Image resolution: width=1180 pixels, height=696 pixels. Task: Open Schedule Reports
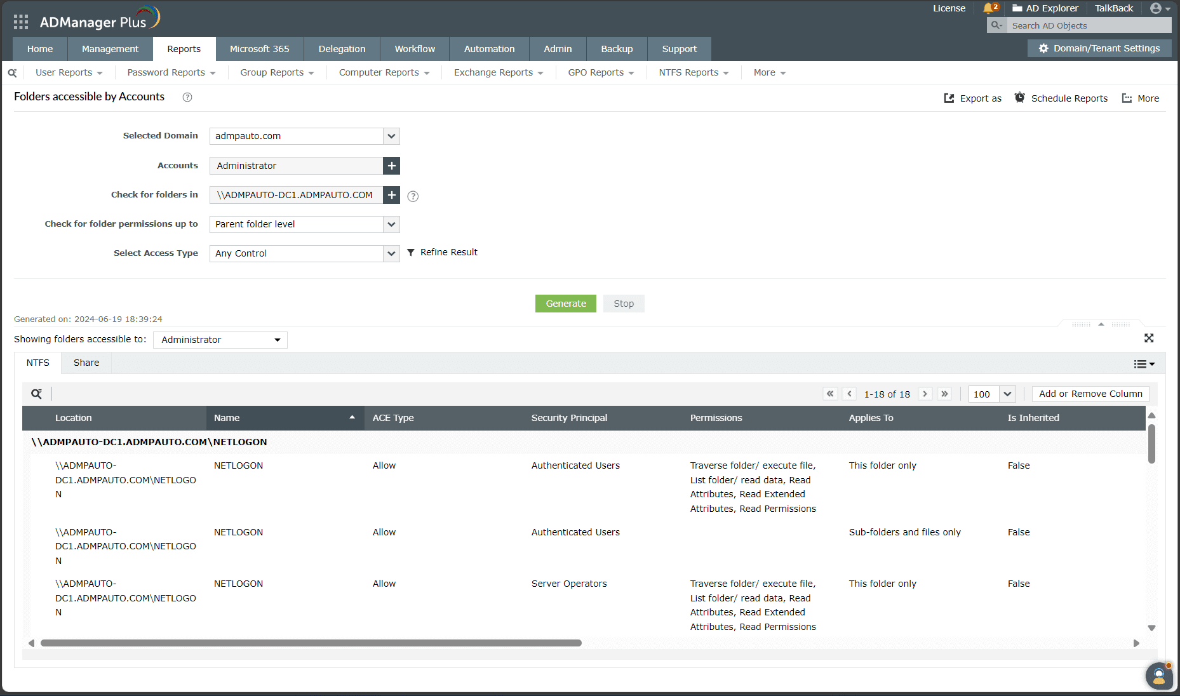coord(1061,98)
